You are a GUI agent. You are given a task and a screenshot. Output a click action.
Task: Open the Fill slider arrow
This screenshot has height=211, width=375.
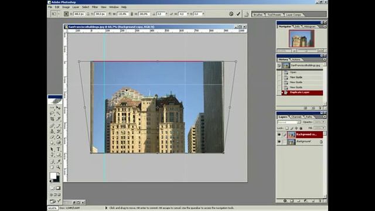323,128
